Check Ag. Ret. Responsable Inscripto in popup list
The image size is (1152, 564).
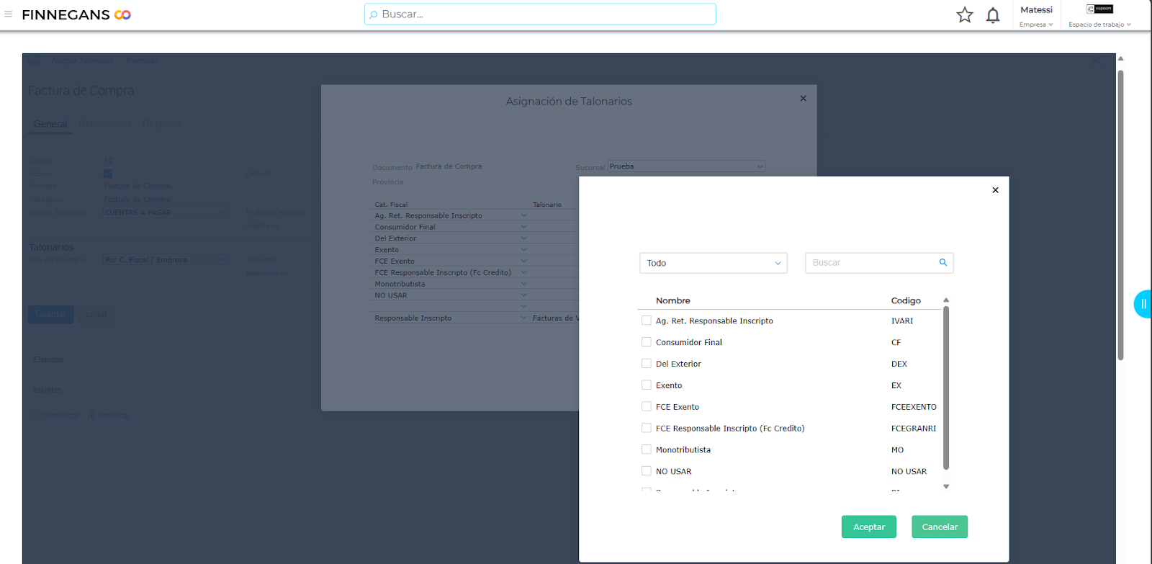[647, 321]
